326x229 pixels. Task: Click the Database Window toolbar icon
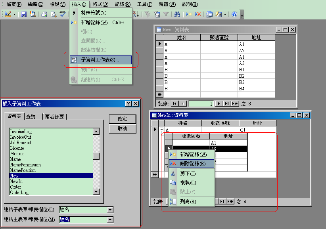tap(209, 14)
